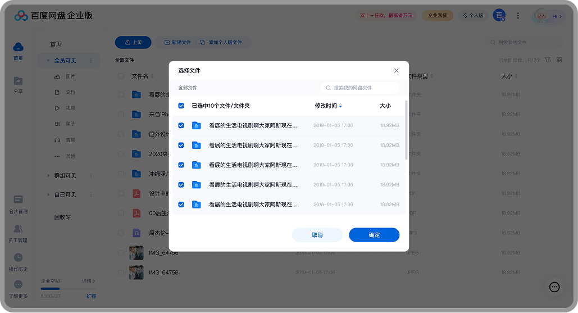The image size is (578, 313).
Task: Select the 其他 other category
Action: (x=65, y=156)
